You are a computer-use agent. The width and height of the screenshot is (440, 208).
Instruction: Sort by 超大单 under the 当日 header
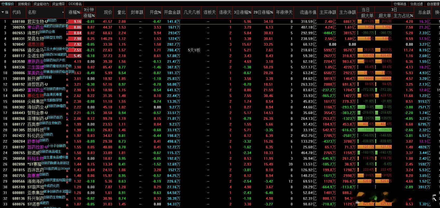pyautogui.click(x=367, y=16)
